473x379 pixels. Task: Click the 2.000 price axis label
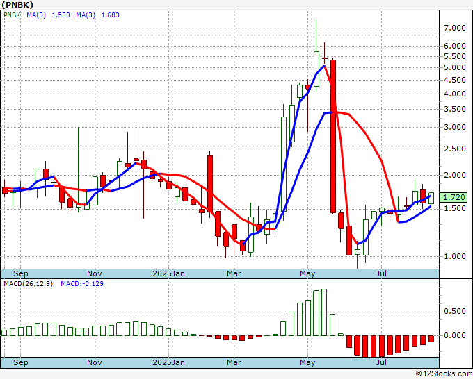click(455, 175)
